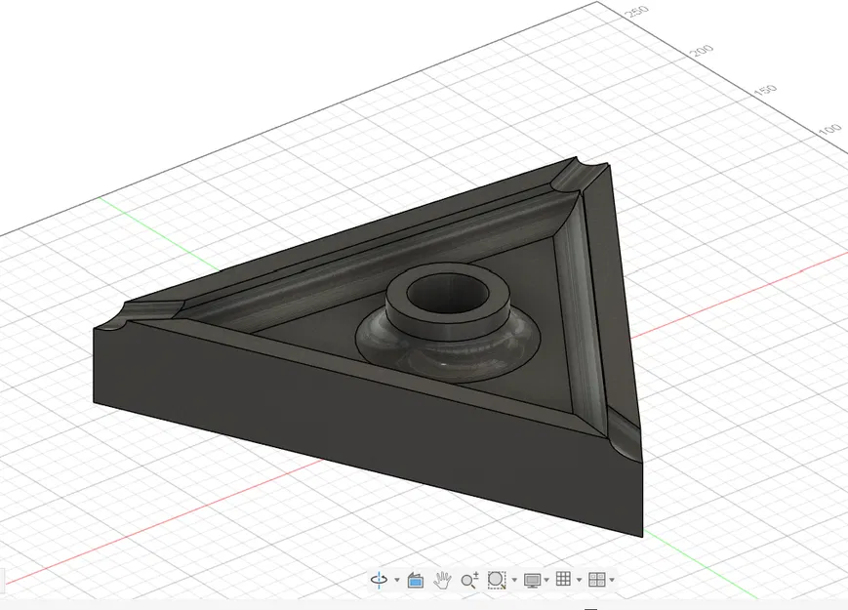The width and height of the screenshot is (848, 610).
Task: Select the Pan tool
Action: pos(443,580)
